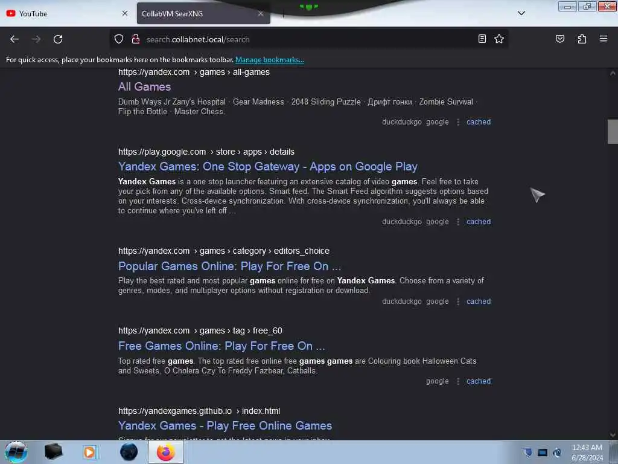The image size is (618, 464).
Task: Click the insecure connection padlock icon
Action: pos(136,39)
